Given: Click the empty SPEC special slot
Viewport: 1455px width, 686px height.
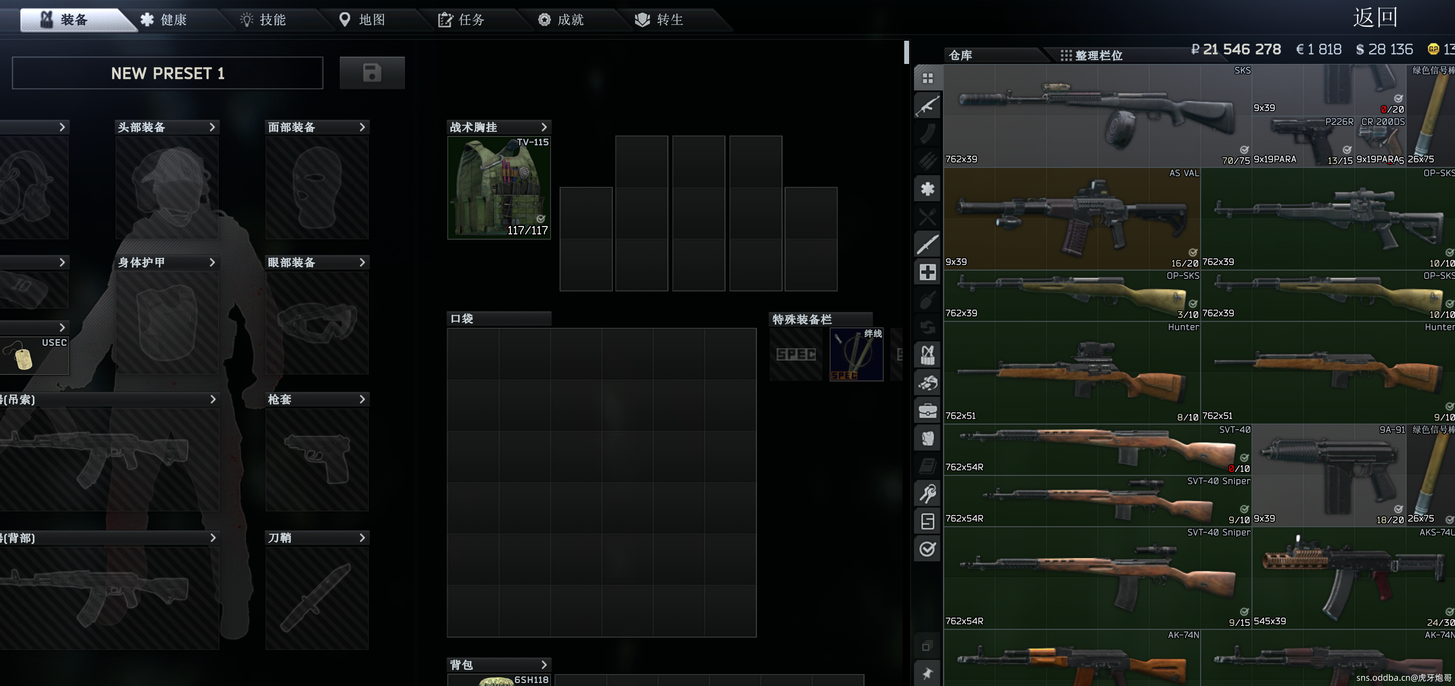Looking at the screenshot, I should [x=796, y=354].
